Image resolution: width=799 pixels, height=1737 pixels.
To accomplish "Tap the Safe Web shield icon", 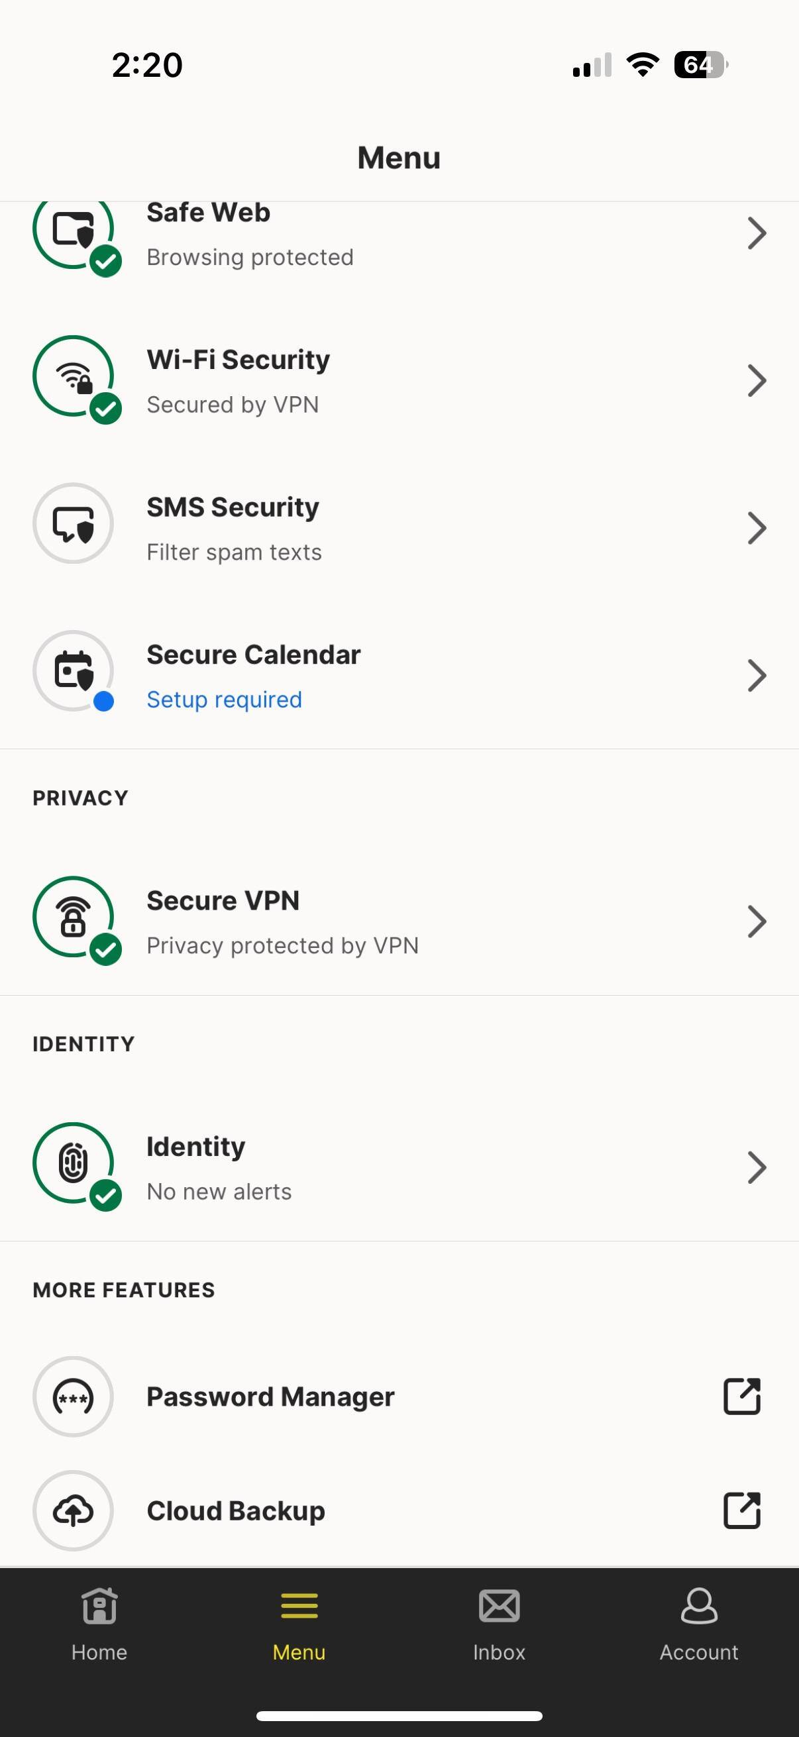I will tap(74, 230).
